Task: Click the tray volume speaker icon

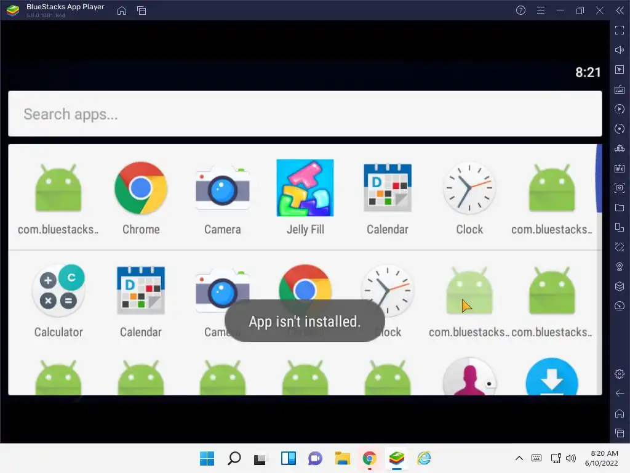Action: [x=570, y=458]
